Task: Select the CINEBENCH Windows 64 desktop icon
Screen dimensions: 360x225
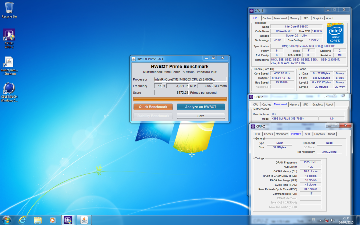Action: tap(9, 92)
